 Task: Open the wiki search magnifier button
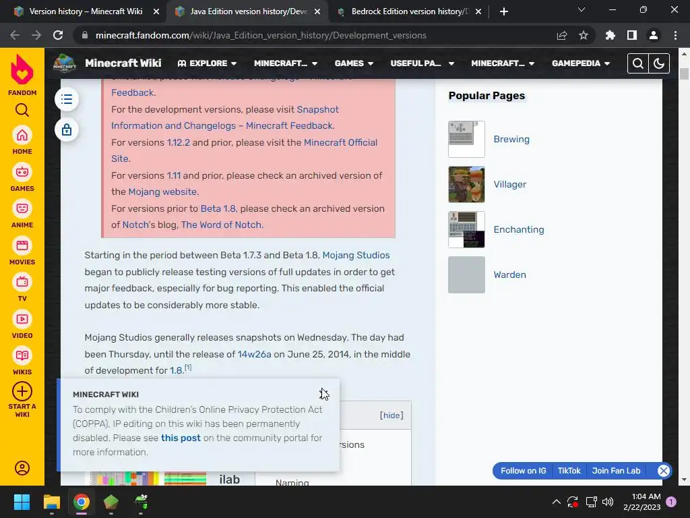coord(638,63)
